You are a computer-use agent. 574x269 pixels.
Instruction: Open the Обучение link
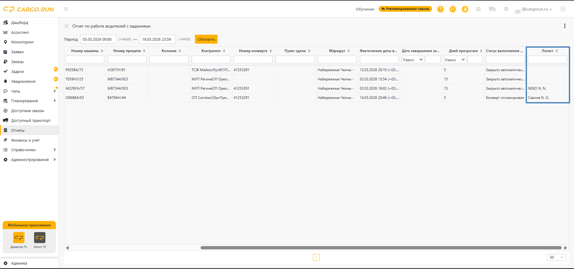point(365,9)
